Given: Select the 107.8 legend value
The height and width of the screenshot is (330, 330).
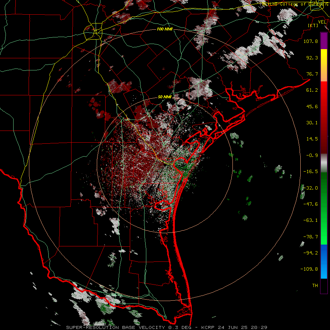Looking at the screenshot, I should click(x=311, y=41).
